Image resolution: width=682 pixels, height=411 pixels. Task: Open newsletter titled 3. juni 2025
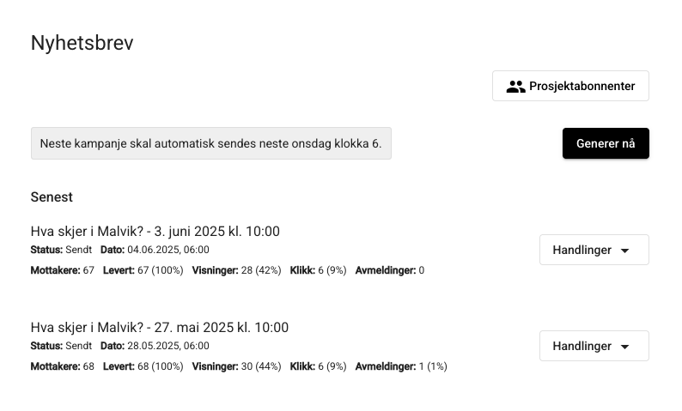pyautogui.click(x=155, y=231)
